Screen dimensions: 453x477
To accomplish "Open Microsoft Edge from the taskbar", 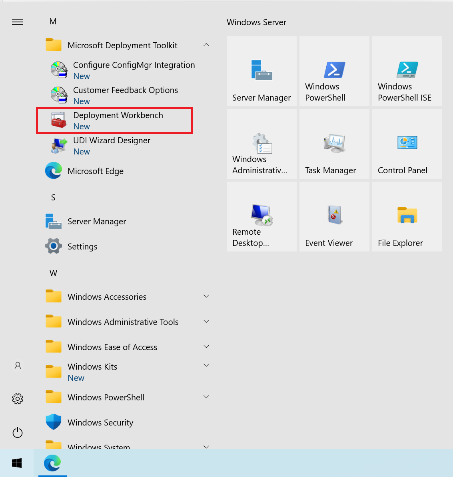I will (x=52, y=463).
